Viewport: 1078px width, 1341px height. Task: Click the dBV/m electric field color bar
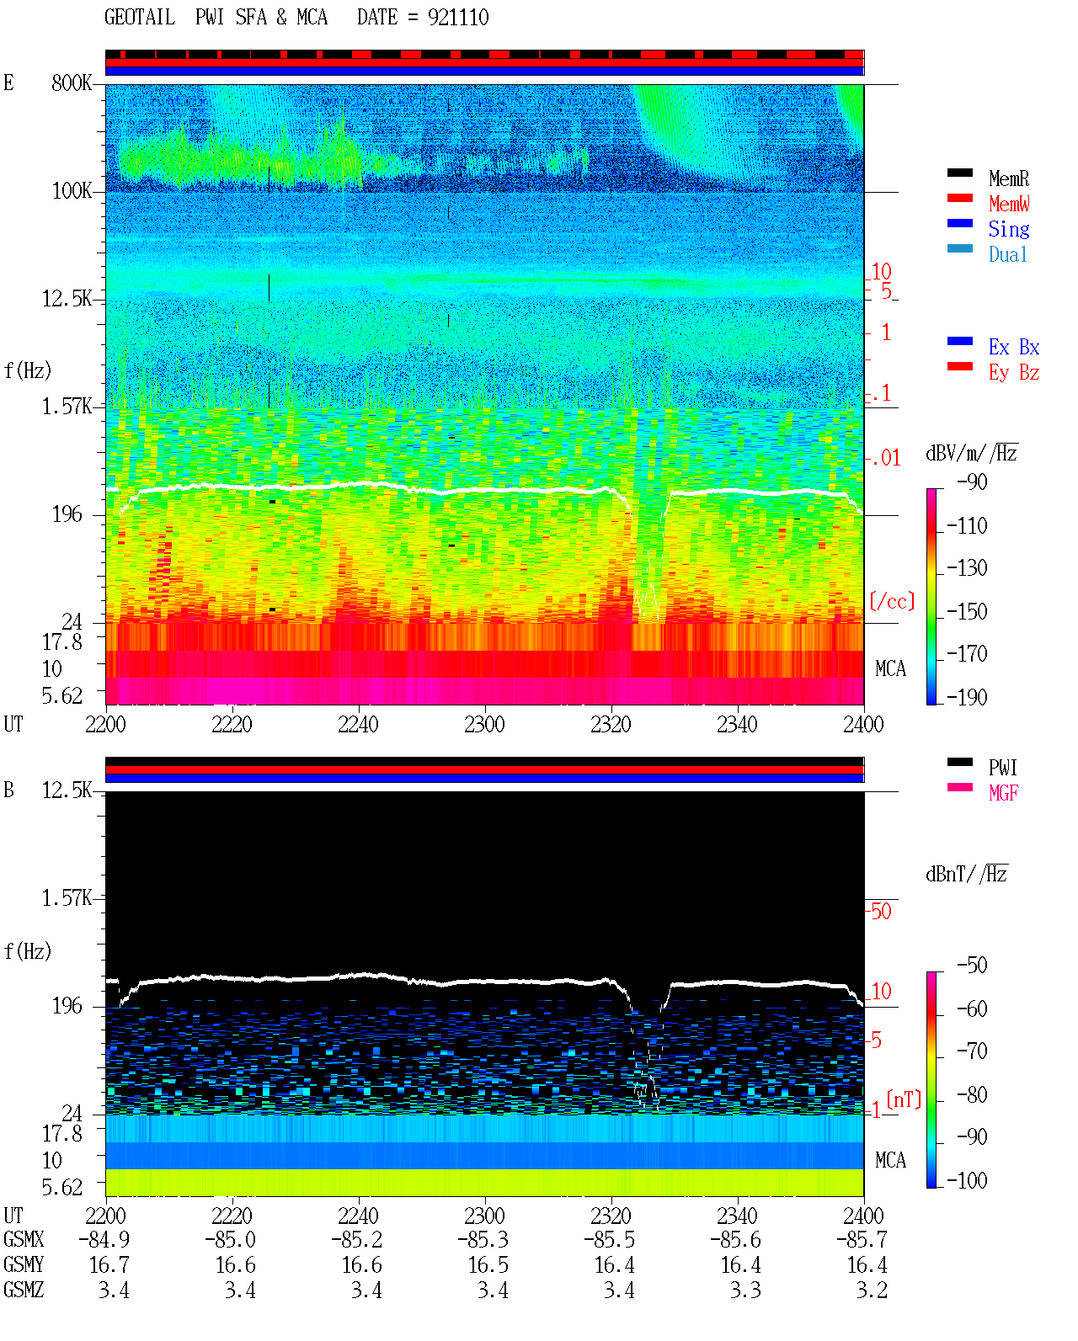coord(931,596)
